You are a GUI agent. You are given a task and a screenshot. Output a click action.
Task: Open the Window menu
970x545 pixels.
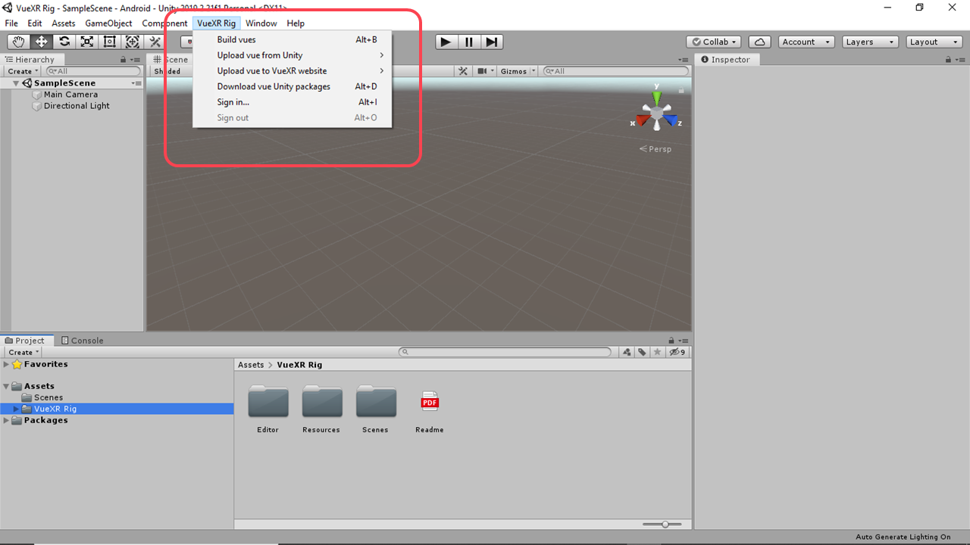[x=261, y=23]
